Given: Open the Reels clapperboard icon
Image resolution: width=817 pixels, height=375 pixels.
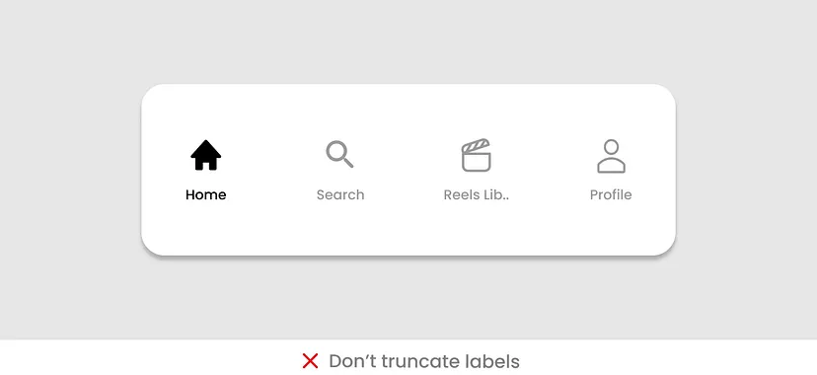Looking at the screenshot, I should tap(477, 155).
